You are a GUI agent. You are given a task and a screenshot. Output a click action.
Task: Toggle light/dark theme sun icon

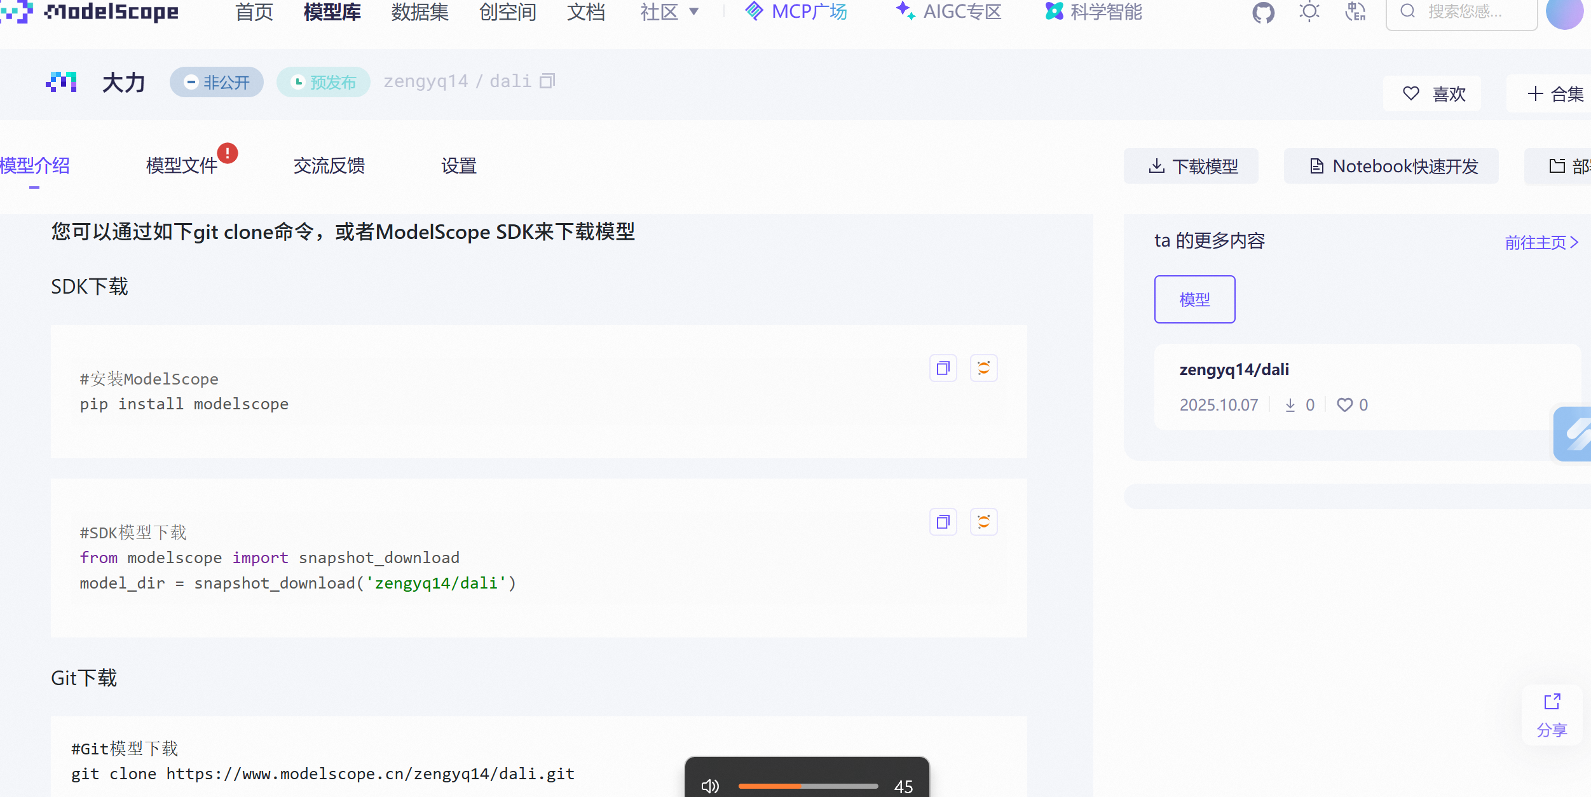pyautogui.click(x=1309, y=12)
